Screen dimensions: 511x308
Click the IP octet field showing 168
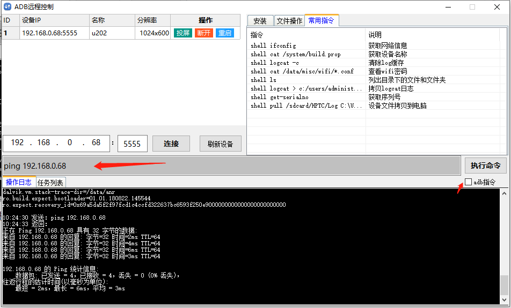(x=43, y=143)
